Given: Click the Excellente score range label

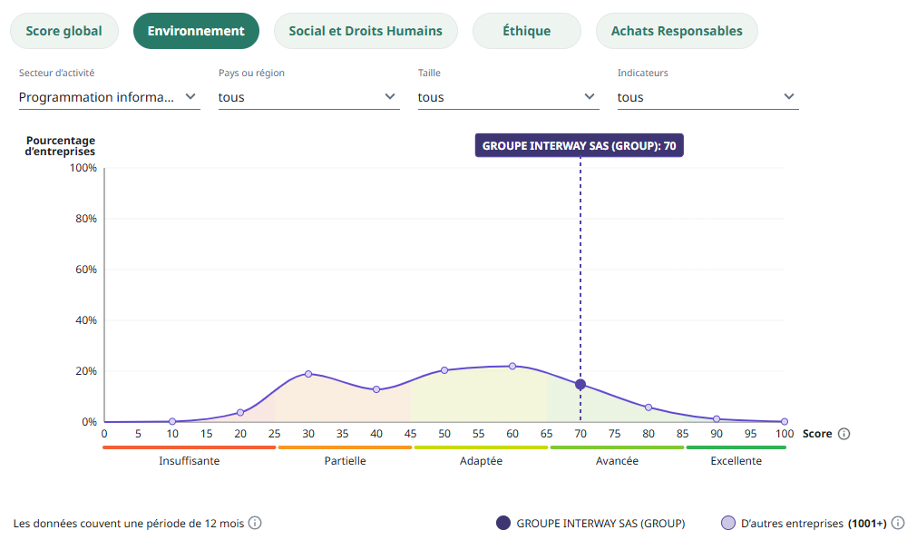Looking at the screenshot, I should coord(736,461).
